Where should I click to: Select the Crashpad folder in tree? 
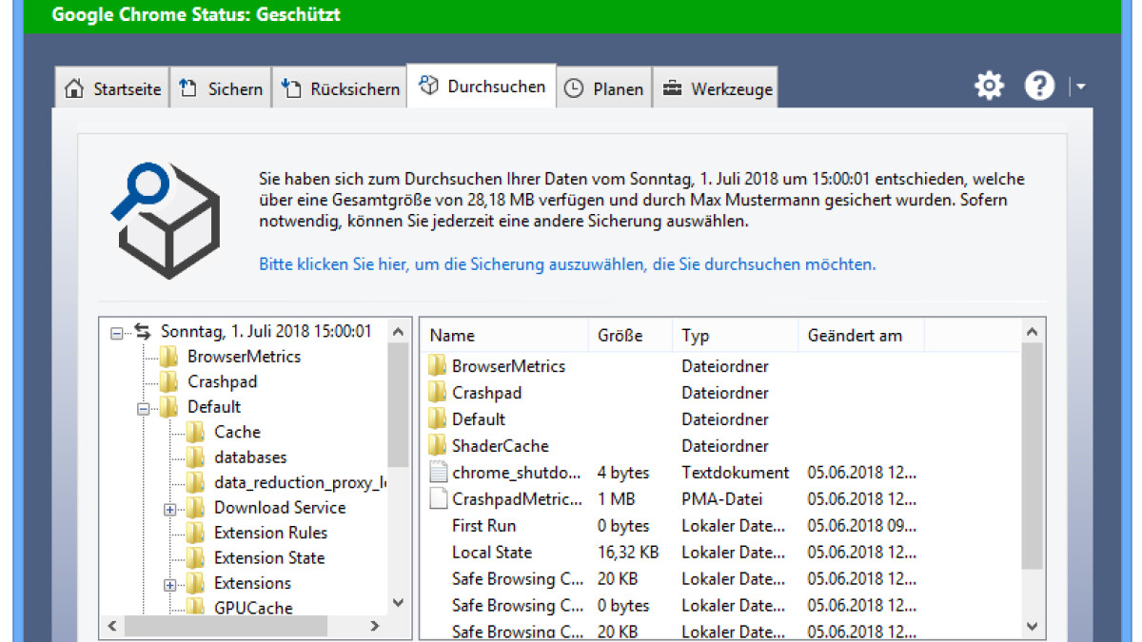[222, 381]
